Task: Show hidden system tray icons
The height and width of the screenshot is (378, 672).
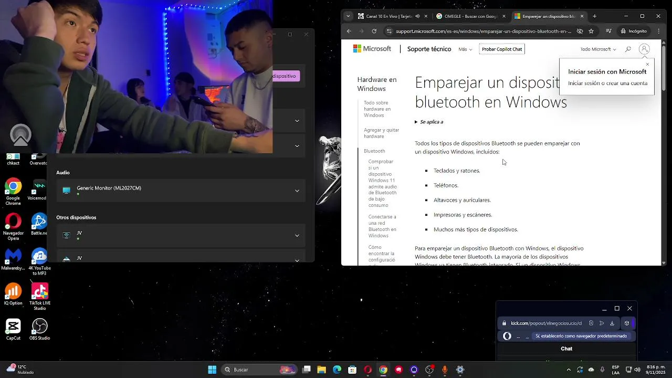Action: (x=569, y=370)
